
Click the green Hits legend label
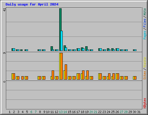(145, 12)
